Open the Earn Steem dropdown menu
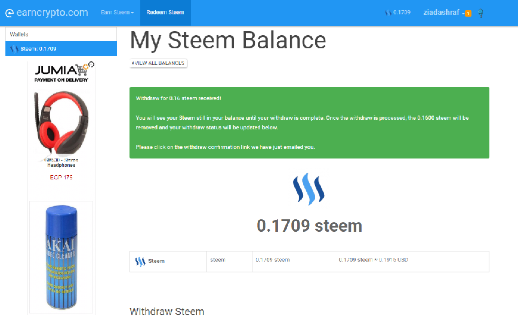The width and height of the screenshot is (518, 317). [118, 13]
